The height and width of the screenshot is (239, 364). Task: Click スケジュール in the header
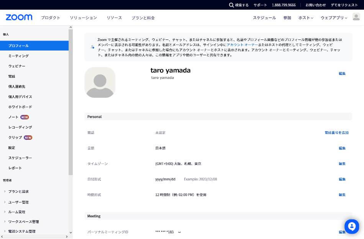pos(264,18)
